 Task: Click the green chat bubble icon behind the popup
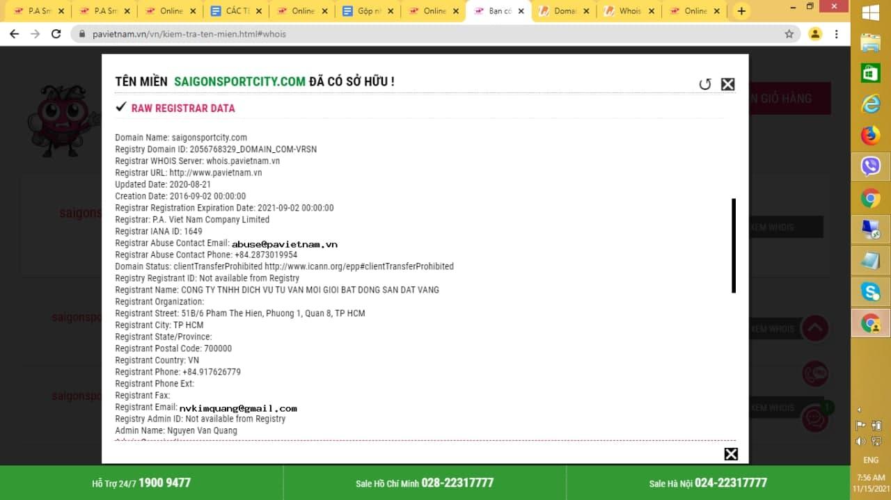[815, 418]
